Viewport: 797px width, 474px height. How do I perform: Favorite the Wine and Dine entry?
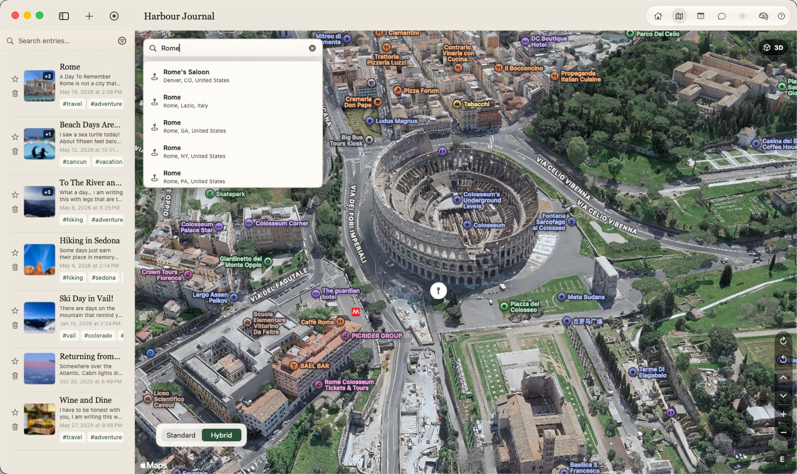pyautogui.click(x=15, y=412)
